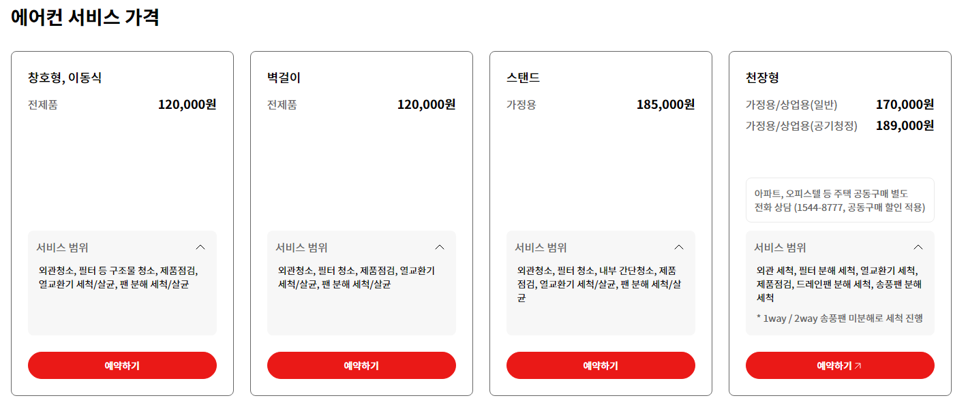Select the 189,000원 공기청정 price

[x=905, y=126]
